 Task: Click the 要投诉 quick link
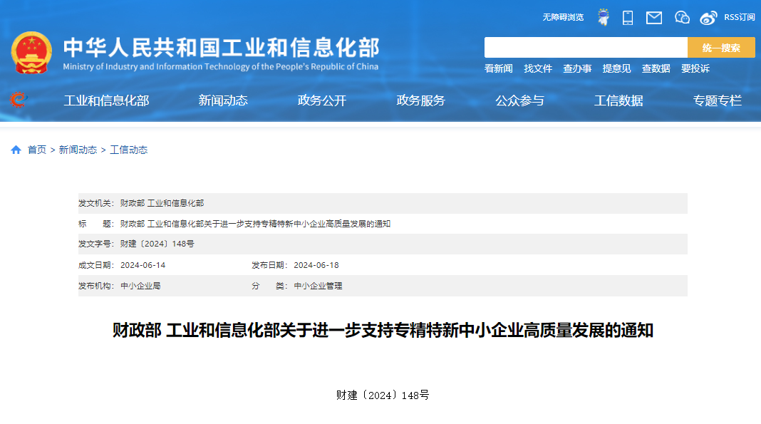(x=695, y=68)
